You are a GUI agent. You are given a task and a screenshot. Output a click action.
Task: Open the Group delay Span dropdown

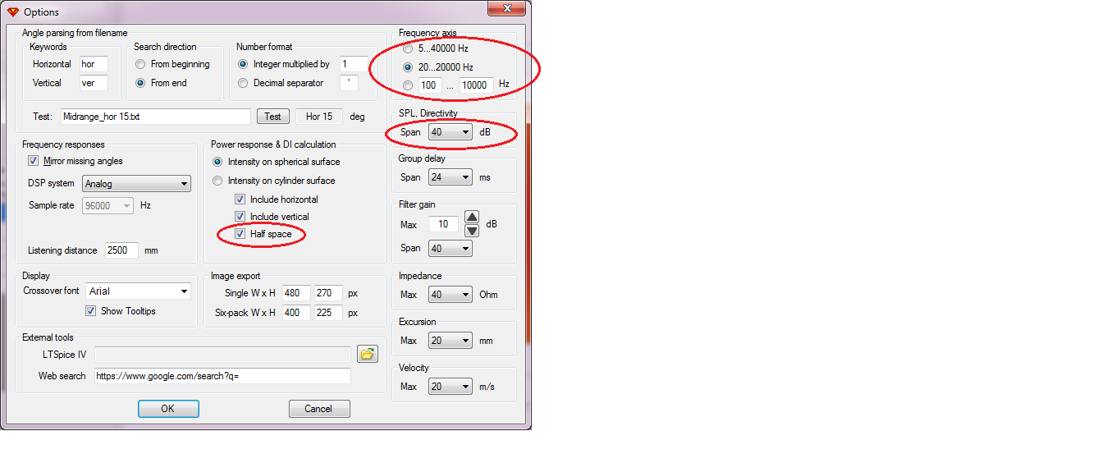tap(451, 177)
